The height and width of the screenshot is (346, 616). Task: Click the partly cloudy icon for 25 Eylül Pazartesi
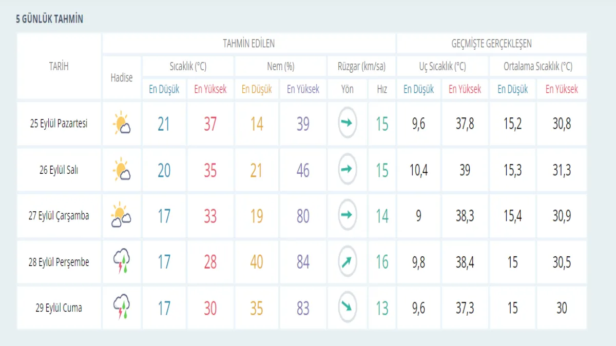point(122,124)
